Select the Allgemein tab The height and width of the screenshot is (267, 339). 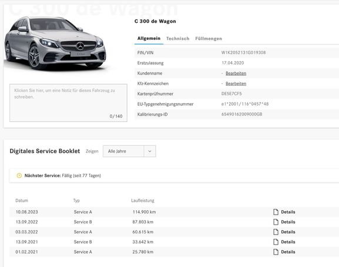coord(149,38)
